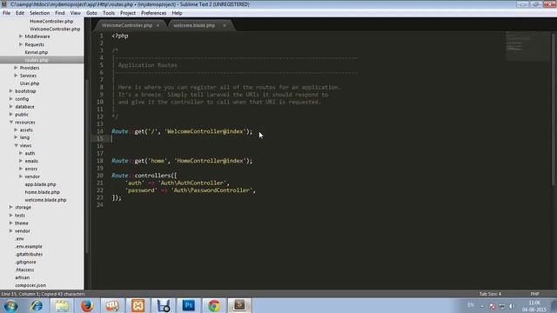Expand the bootstrap folder
The image size is (557, 313).
tap(11, 90)
